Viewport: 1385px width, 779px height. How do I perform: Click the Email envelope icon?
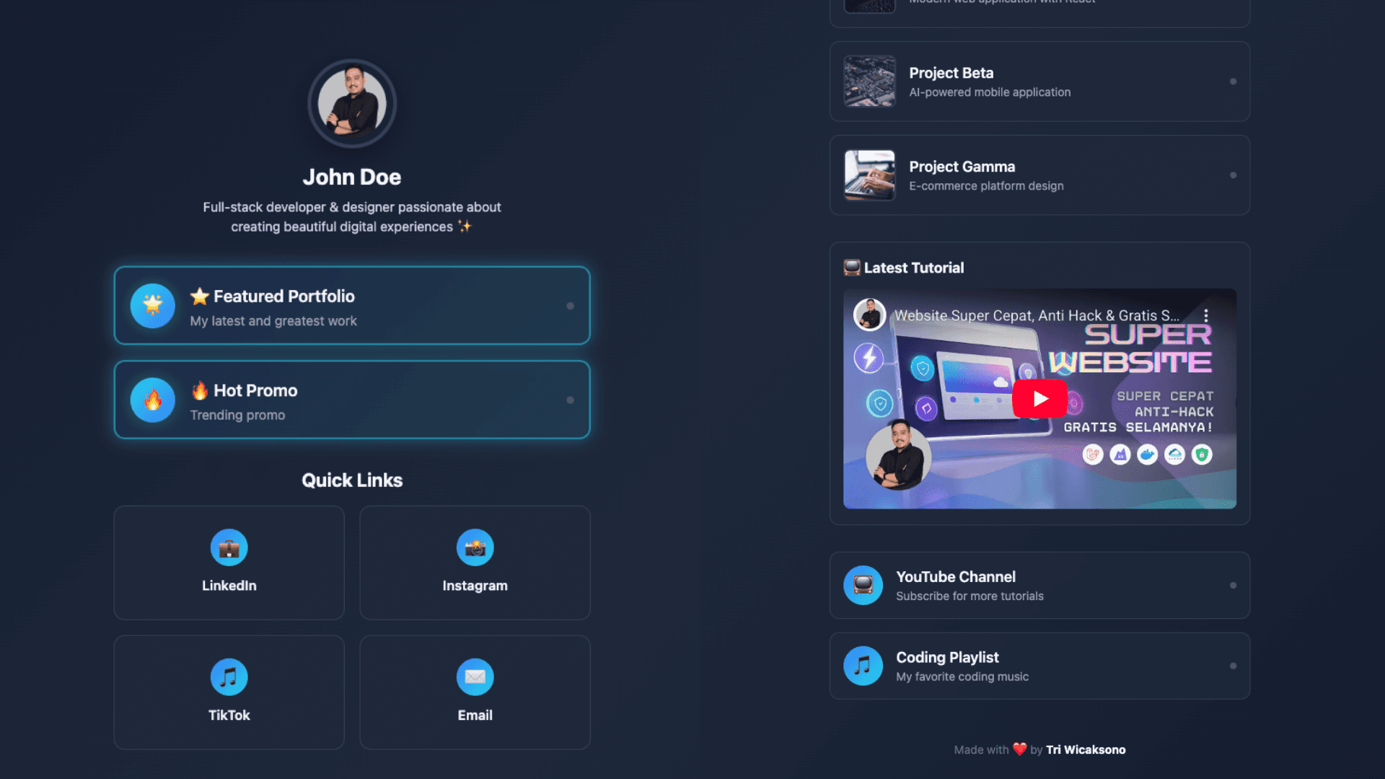tap(475, 677)
